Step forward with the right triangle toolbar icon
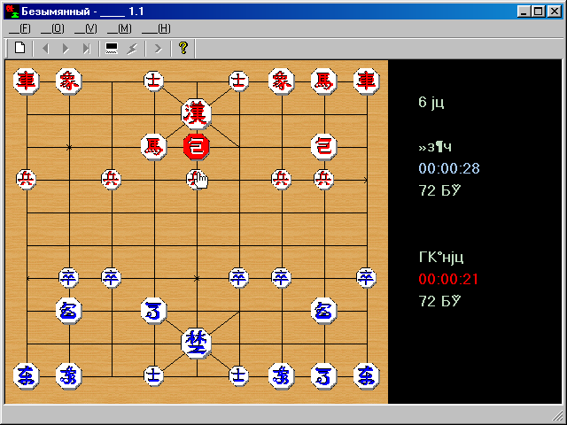 (x=66, y=48)
